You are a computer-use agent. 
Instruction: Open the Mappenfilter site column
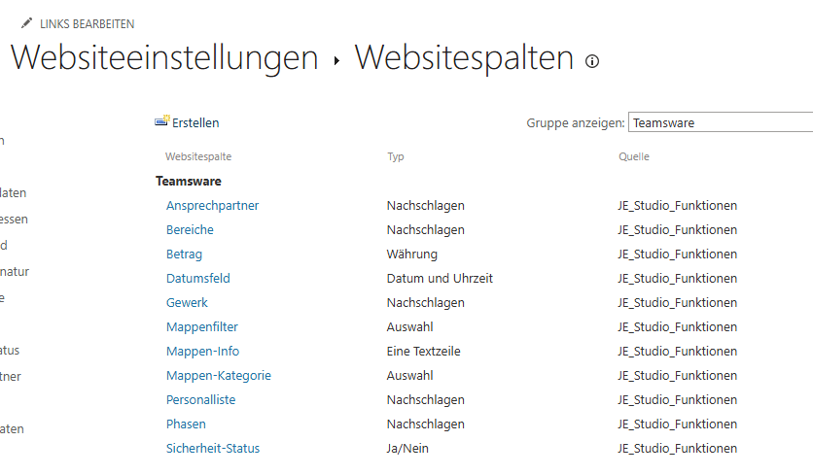pos(201,327)
